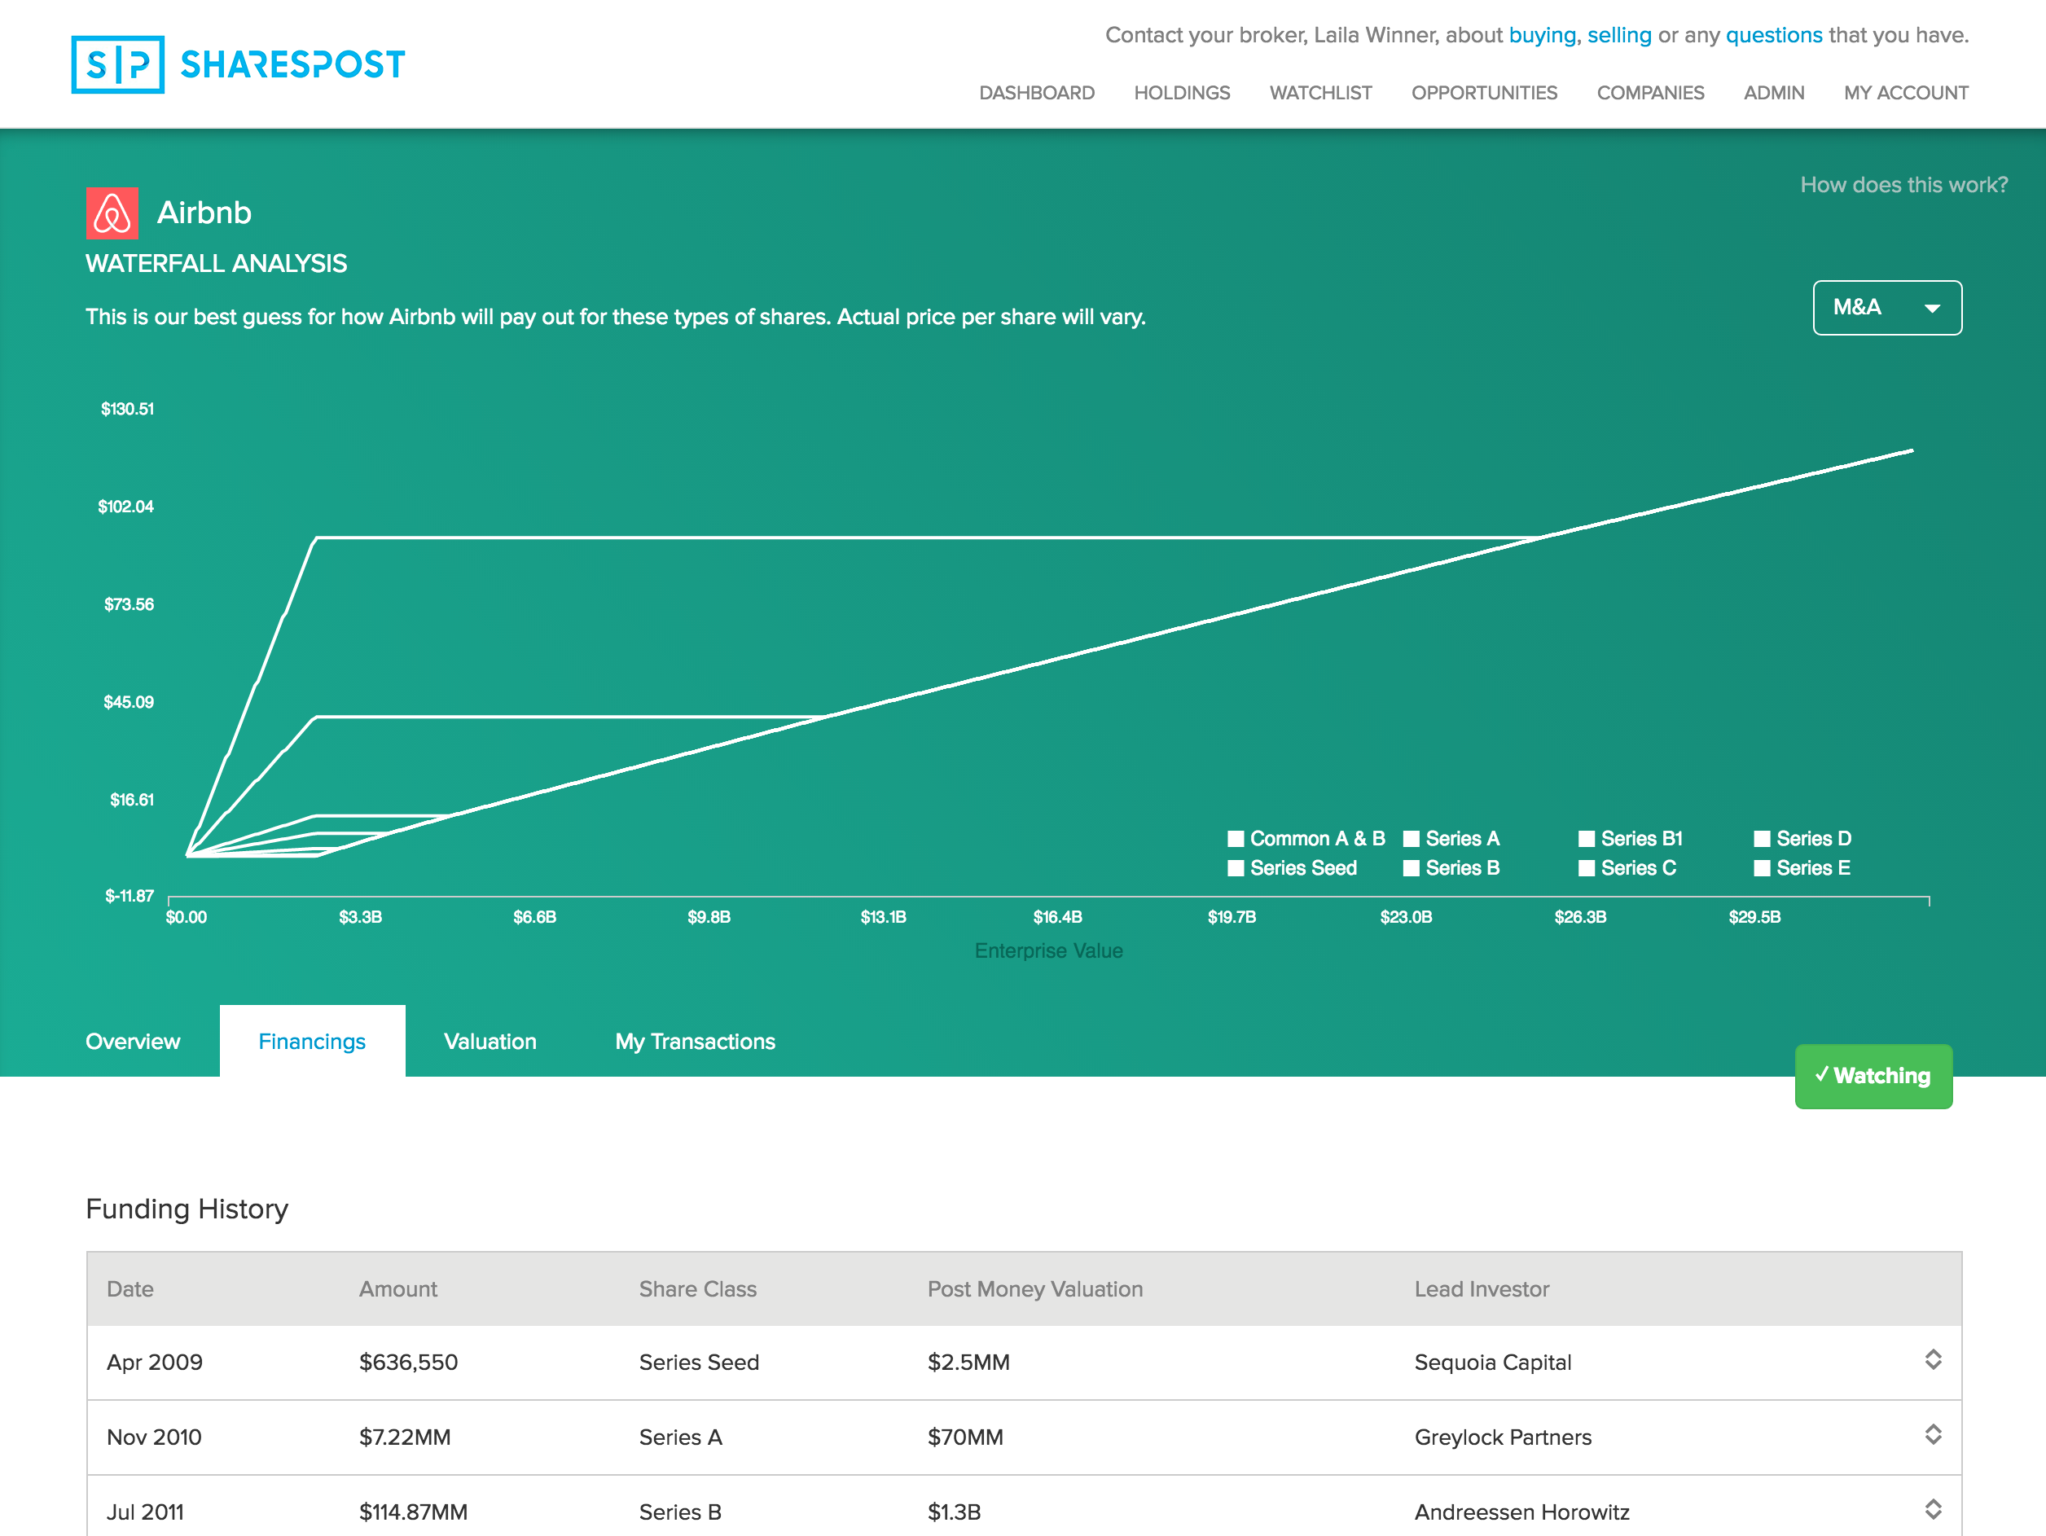Click the Sequoia Capital cell
This screenshot has width=2046, height=1536.
(x=1493, y=1363)
